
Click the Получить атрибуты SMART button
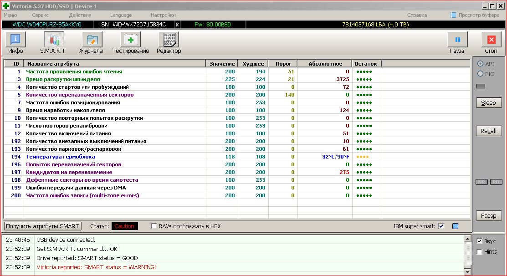42,226
